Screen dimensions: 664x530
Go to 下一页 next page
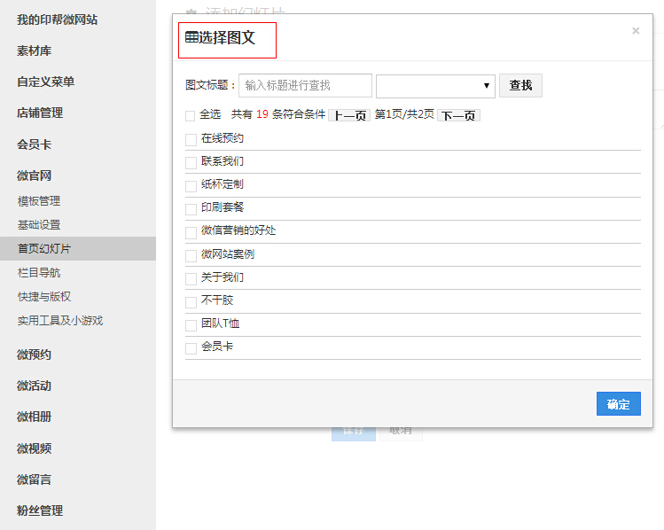coord(458,115)
